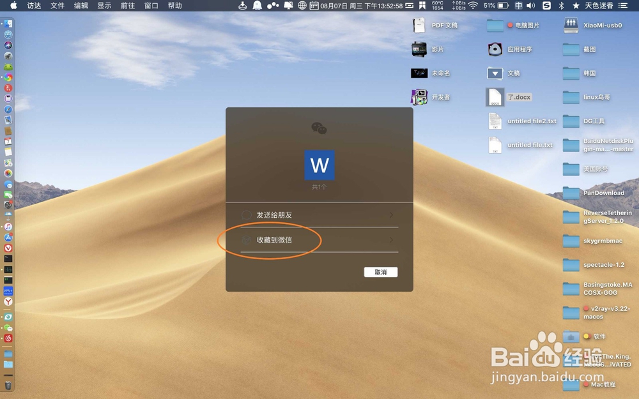This screenshot has width=639, height=399.
Task: Click the 天色迷香 input method switcher
Action: (x=601, y=6)
